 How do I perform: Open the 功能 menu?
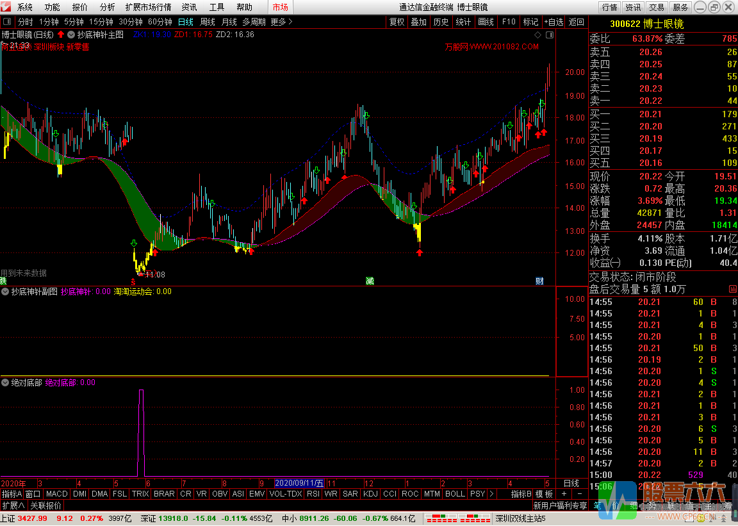pyautogui.click(x=53, y=7)
